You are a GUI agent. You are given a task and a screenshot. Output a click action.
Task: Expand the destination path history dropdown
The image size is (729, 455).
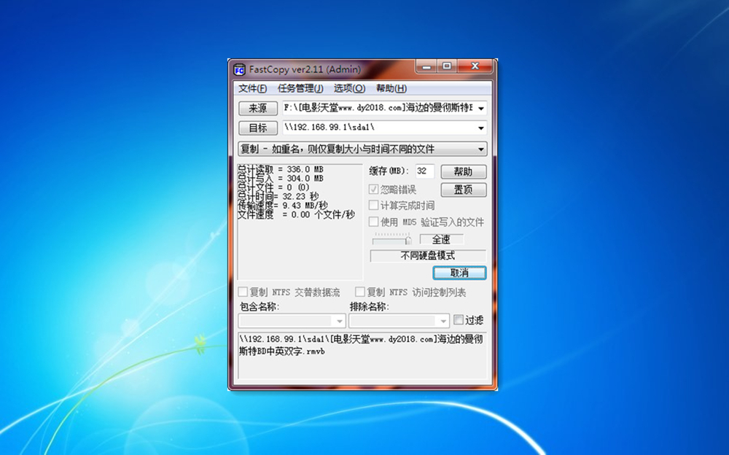481,128
